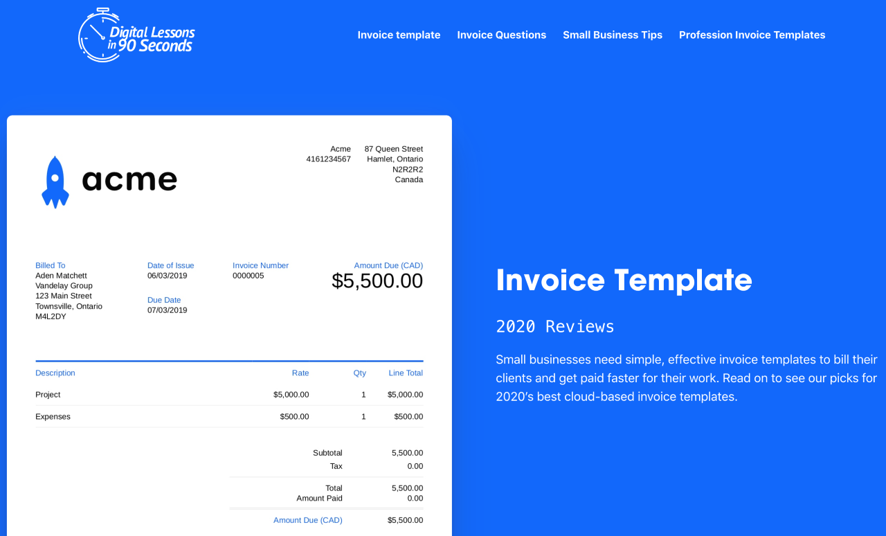Viewport: 886px width, 536px height.
Task: Click the Description column header
Action: tap(55, 373)
